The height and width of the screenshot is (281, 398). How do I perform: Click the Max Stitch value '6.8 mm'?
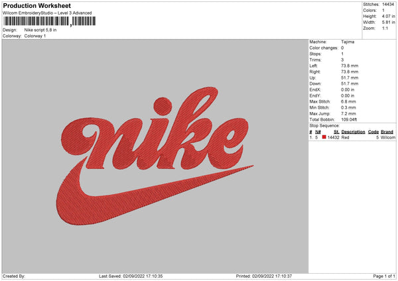(x=348, y=101)
